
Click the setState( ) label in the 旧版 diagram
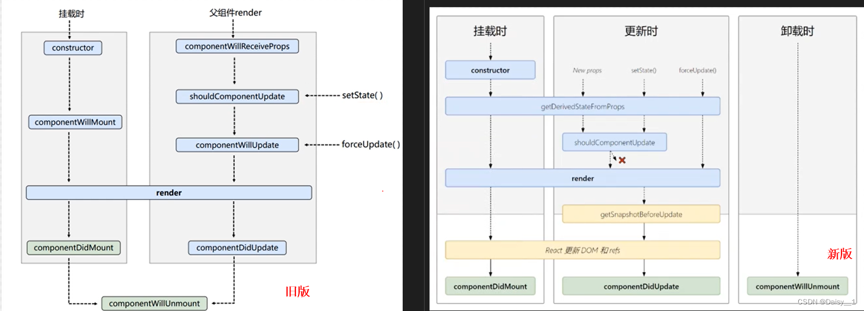pos(362,95)
